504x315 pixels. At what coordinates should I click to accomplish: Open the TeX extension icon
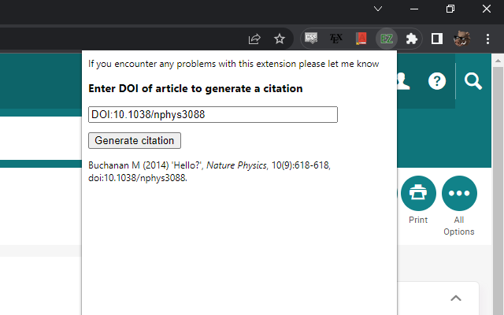(336, 39)
